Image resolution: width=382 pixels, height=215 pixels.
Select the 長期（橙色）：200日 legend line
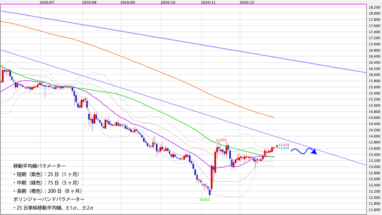(x=47, y=191)
